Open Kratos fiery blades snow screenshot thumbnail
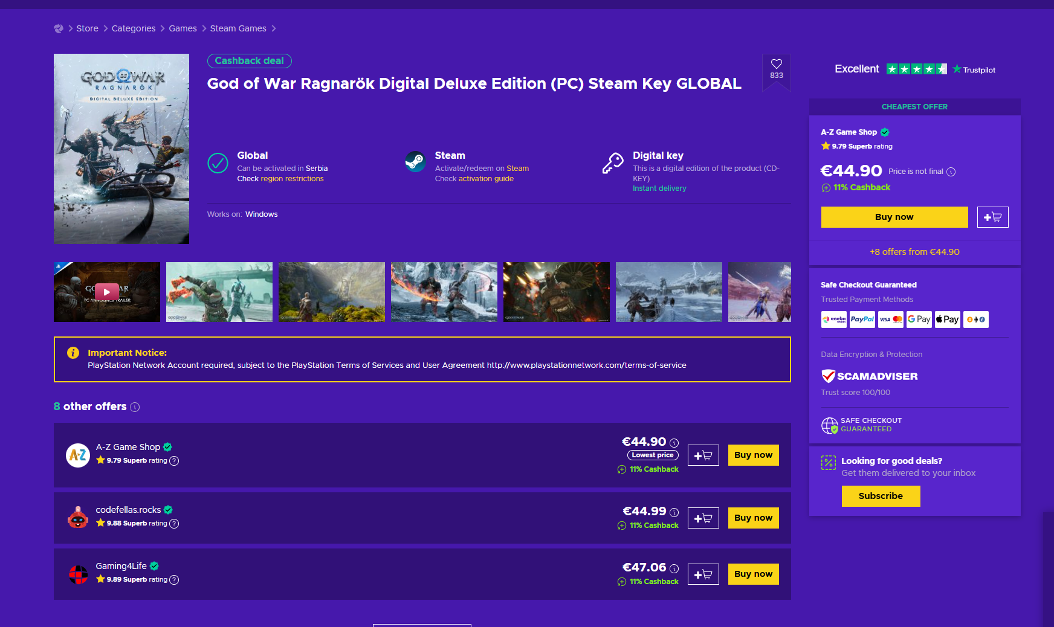 click(x=444, y=292)
